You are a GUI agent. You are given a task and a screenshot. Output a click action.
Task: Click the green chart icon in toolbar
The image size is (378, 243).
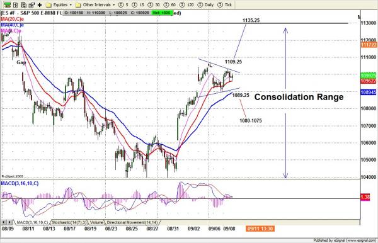(8, 4)
